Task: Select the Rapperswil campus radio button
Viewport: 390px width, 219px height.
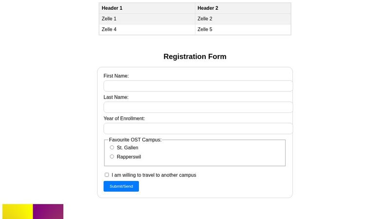Action: 112,157
